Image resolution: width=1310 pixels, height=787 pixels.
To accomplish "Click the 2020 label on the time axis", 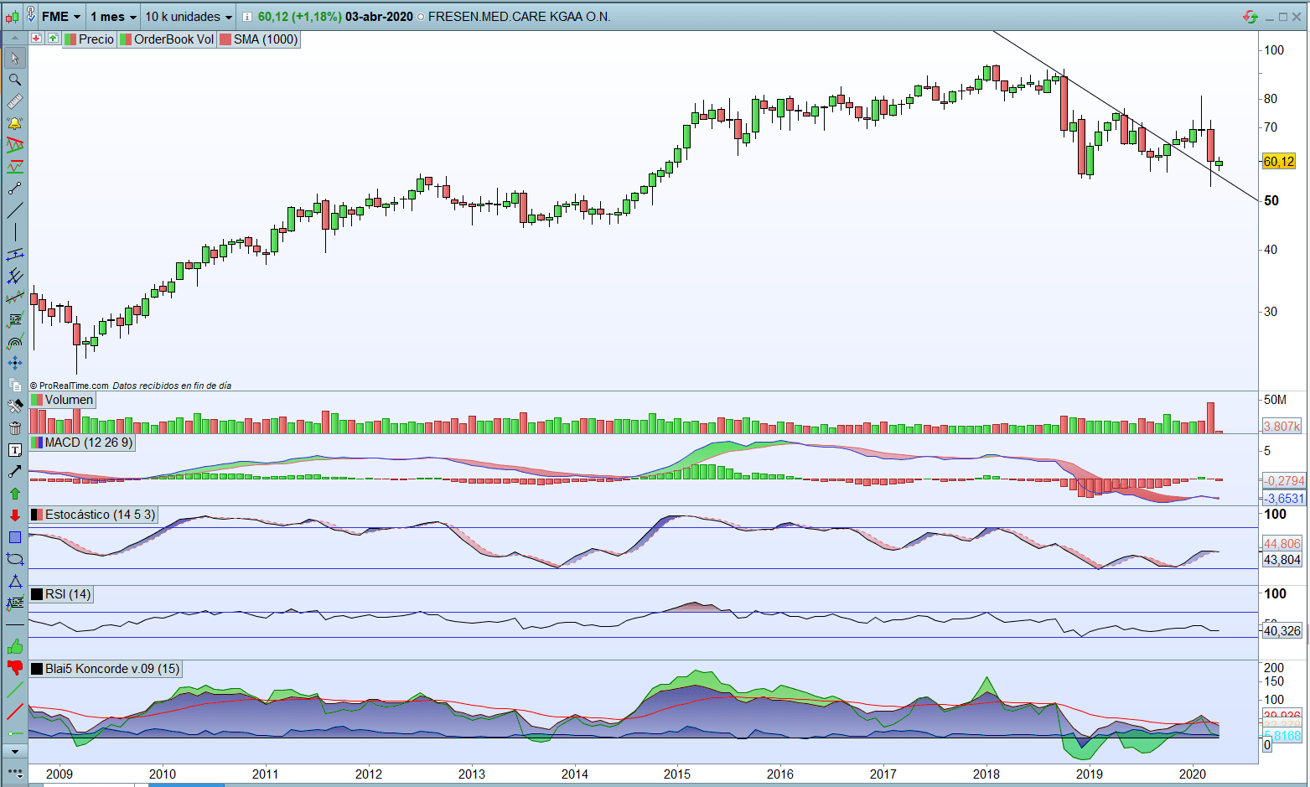I will [x=1193, y=774].
